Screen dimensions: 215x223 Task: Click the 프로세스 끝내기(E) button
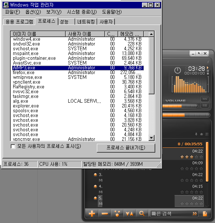(126, 148)
